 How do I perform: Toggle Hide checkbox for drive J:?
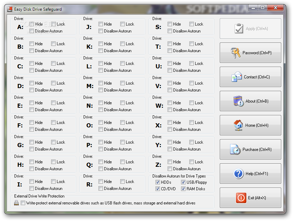(x=101, y=24)
